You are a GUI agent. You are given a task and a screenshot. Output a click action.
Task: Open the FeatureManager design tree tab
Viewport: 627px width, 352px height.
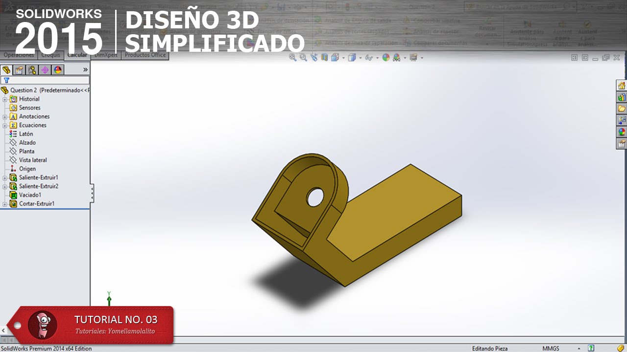7,70
